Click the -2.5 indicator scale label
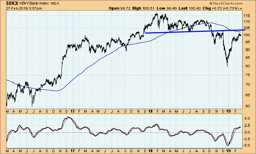 click(247, 139)
